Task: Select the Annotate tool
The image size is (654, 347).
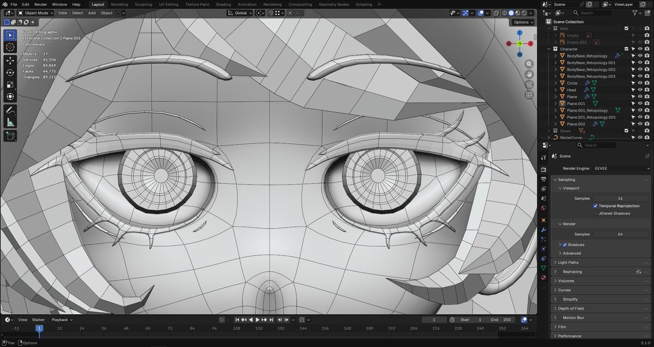Action: tap(10, 111)
